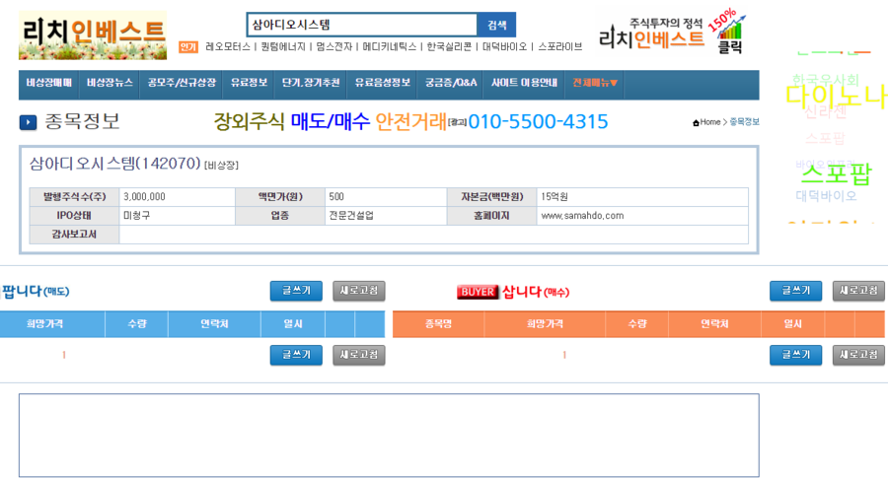Open the 유료음성정보 menu

(x=382, y=83)
